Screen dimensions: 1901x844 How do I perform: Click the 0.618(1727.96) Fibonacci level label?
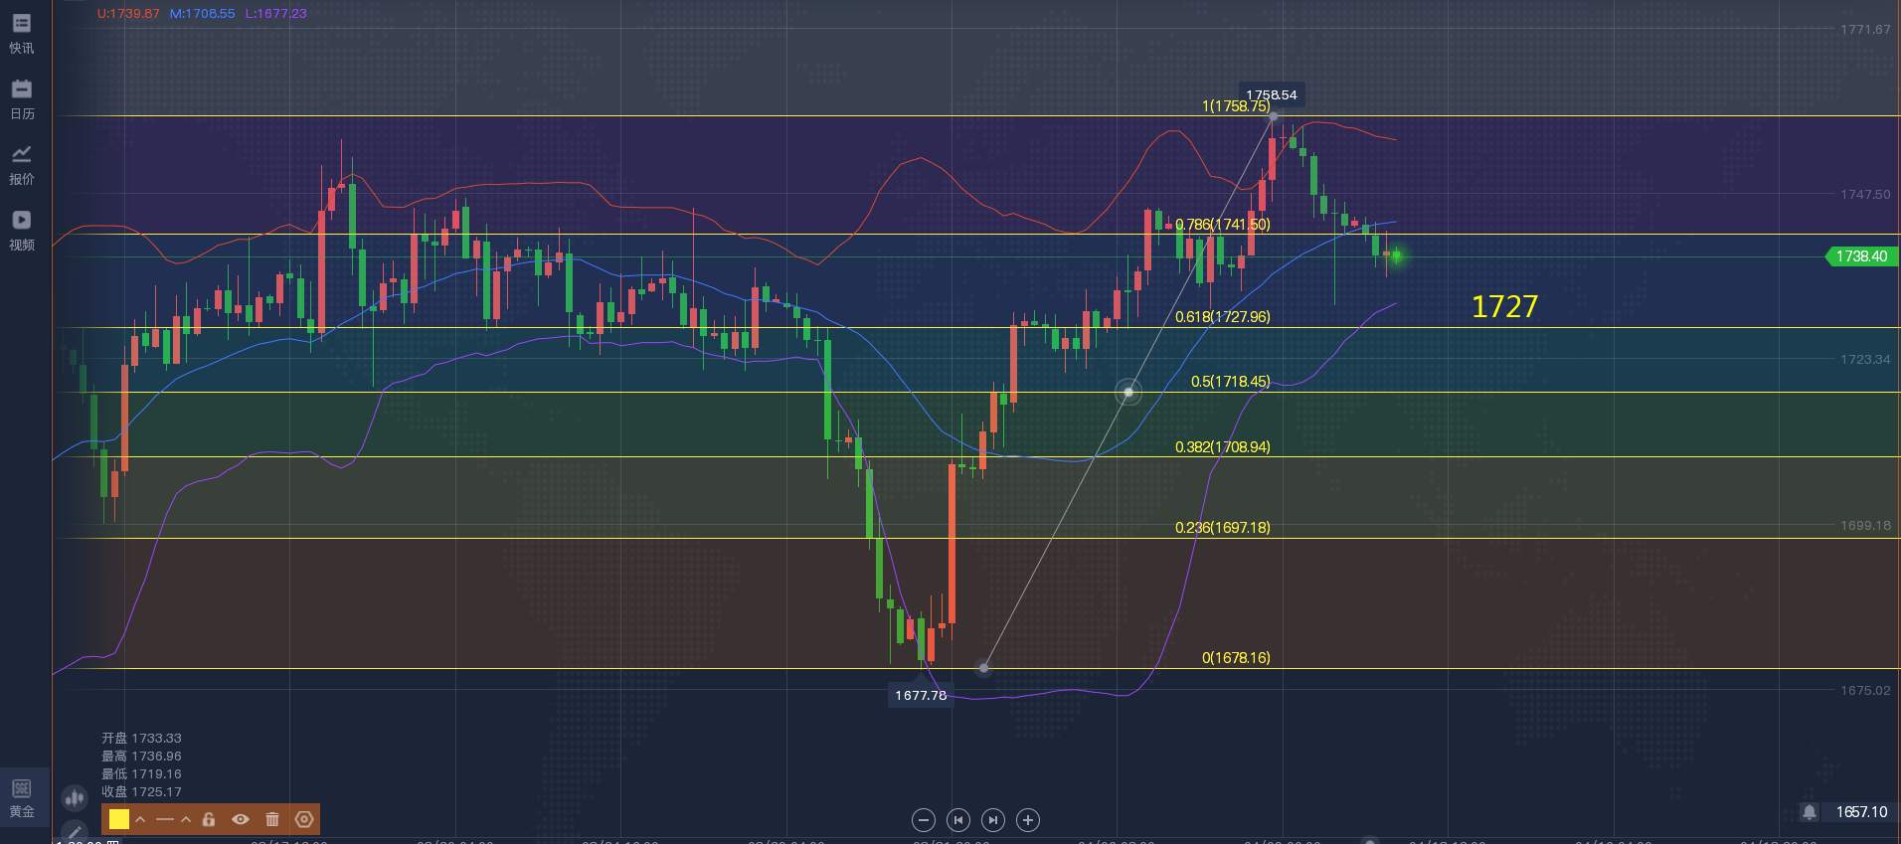coord(1223,317)
